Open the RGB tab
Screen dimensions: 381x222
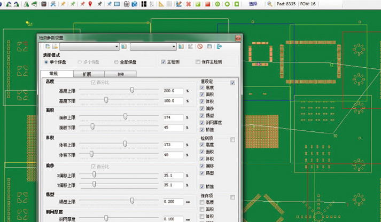[x=120, y=74]
